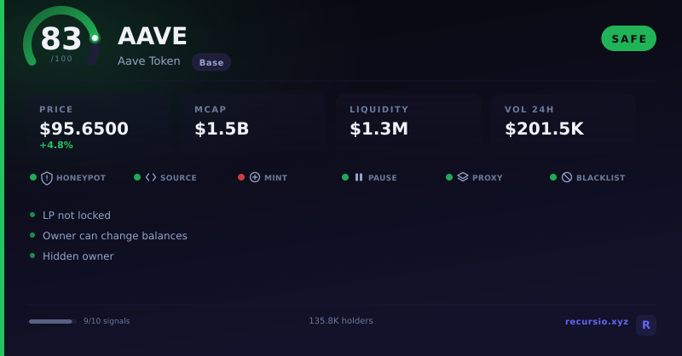Click the white dot on score gauge
The image size is (682, 356).
95,38
